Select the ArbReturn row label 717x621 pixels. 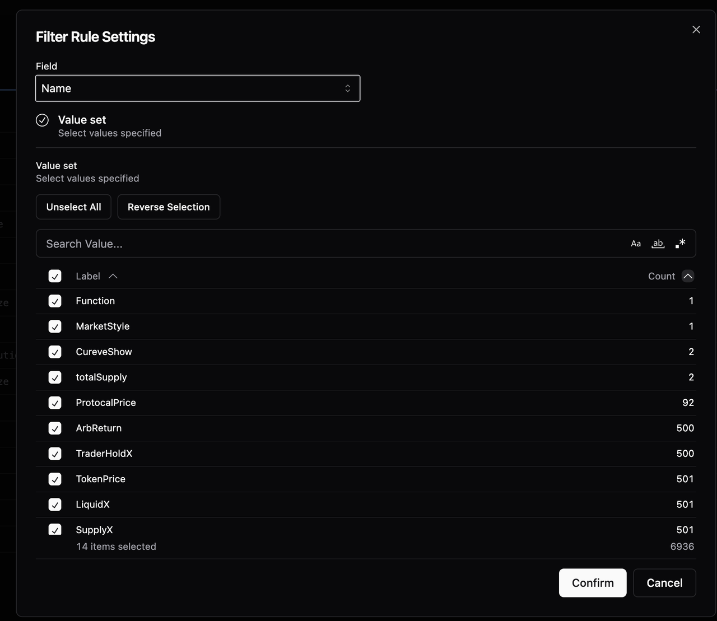point(99,428)
